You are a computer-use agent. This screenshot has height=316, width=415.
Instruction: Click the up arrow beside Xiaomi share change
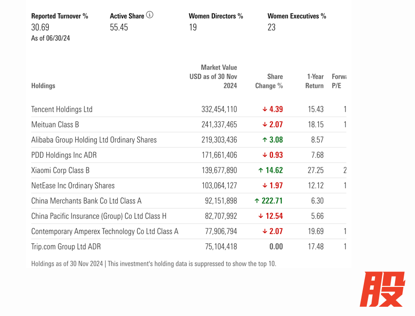[261, 170]
